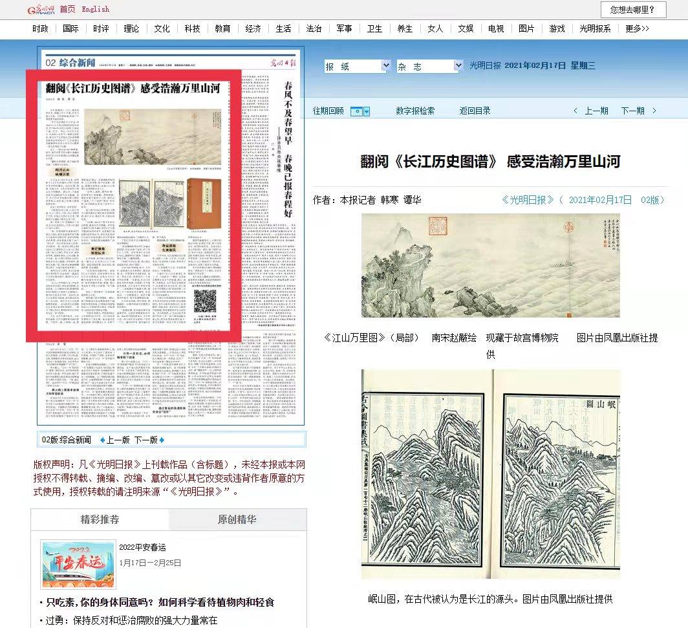Open the 文娱 navigation item
688x628 pixels.
tap(466, 28)
